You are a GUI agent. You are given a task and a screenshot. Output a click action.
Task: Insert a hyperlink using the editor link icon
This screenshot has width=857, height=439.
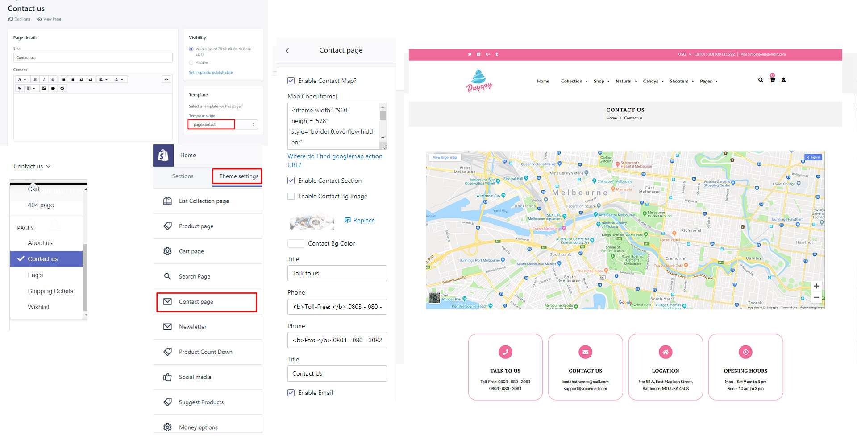click(x=19, y=88)
